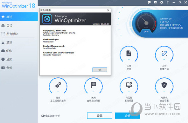Start analysis with the 分析 button
The image size is (188, 123).
click(x=128, y=116)
